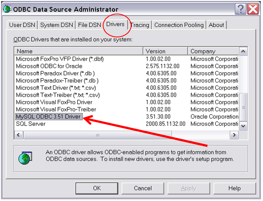The image size is (263, 201).
Task: Switch to the About tab
Action: [217, 25]
